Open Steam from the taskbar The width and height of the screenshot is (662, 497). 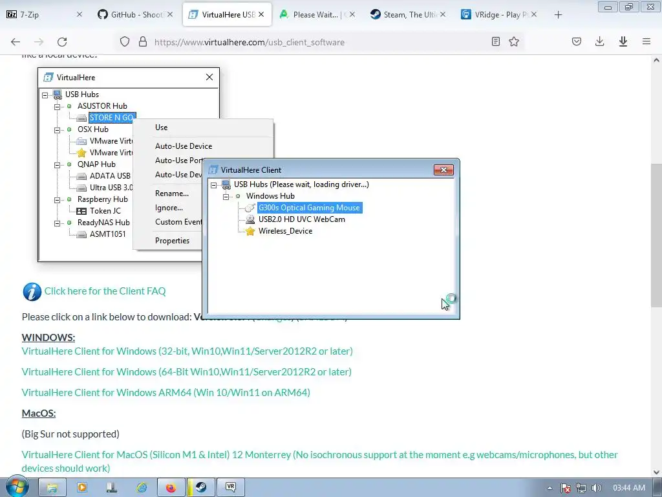point(201,488)
